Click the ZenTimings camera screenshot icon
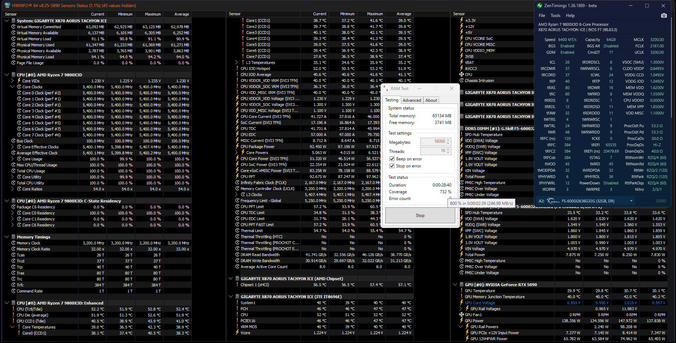 664,16
